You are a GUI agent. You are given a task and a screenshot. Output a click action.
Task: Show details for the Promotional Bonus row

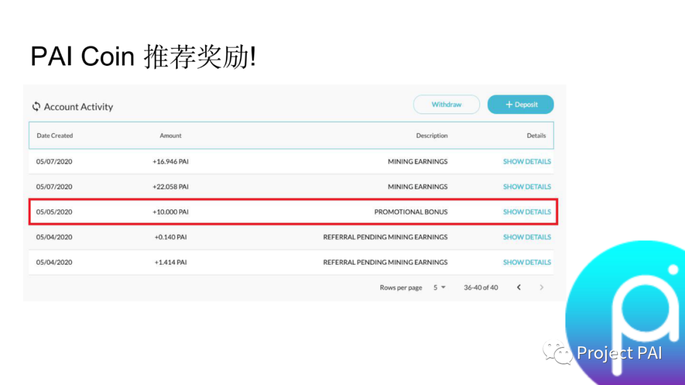click(527, 212)
